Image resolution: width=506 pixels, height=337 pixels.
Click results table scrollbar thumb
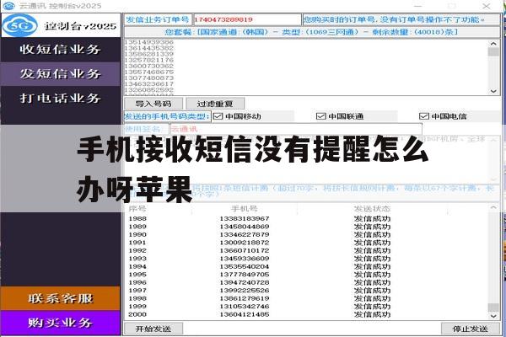click(493, 307)
